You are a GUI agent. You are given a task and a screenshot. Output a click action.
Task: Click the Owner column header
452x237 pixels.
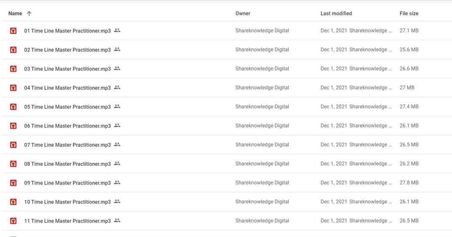coord(243,14)
